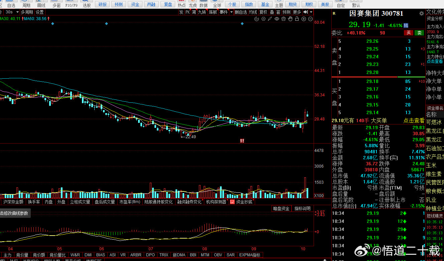This screenshot has width=444, height=261.
Task: Zoom out chart with minus icon
Action: 310,19
